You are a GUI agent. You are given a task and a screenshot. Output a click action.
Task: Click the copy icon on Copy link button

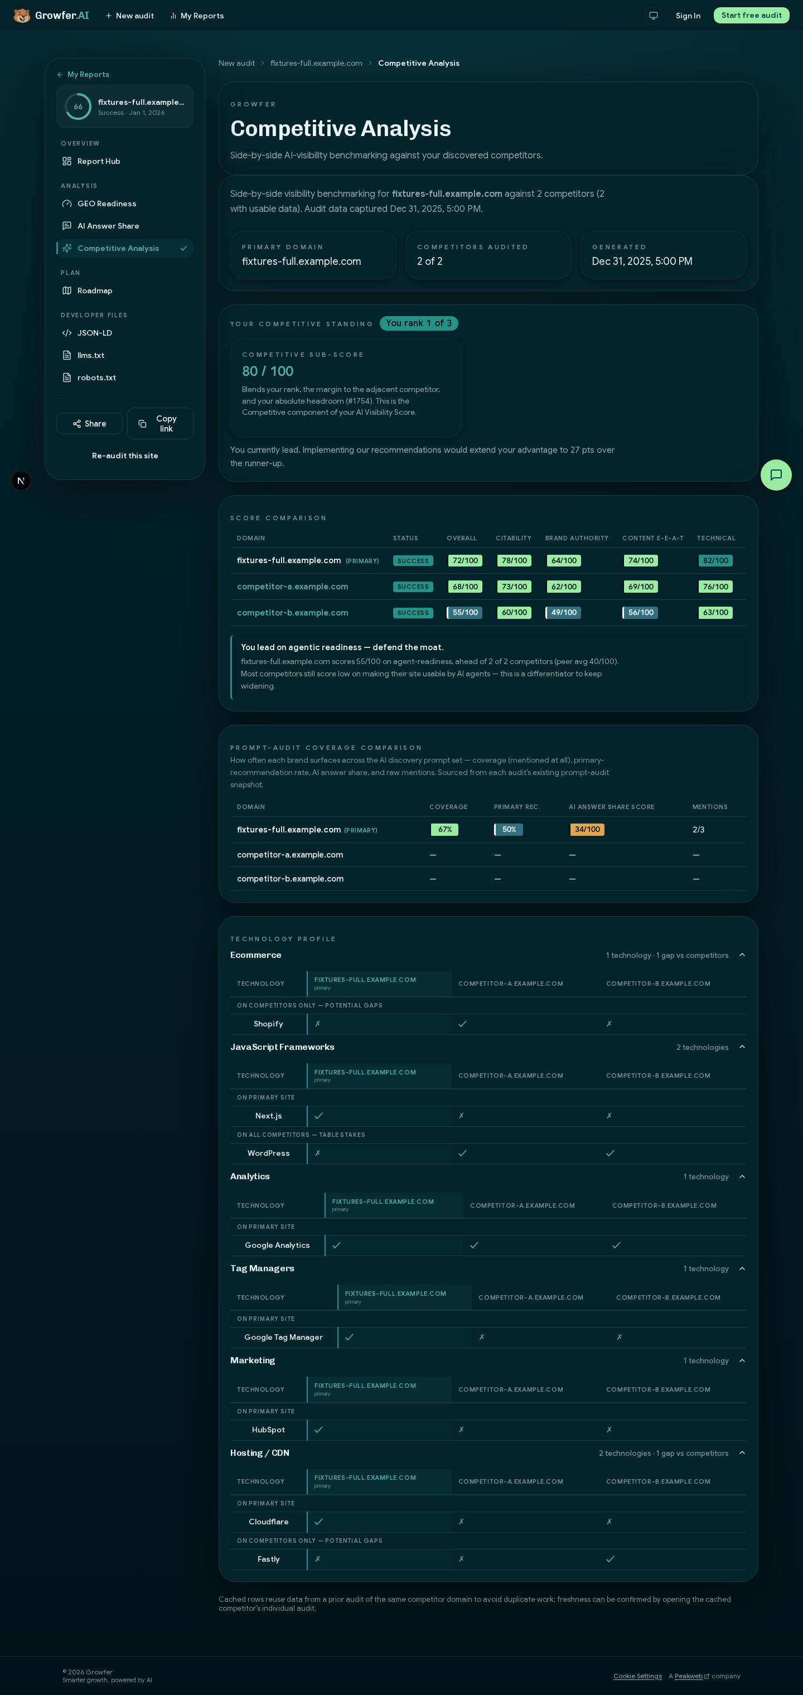[142, 424]
